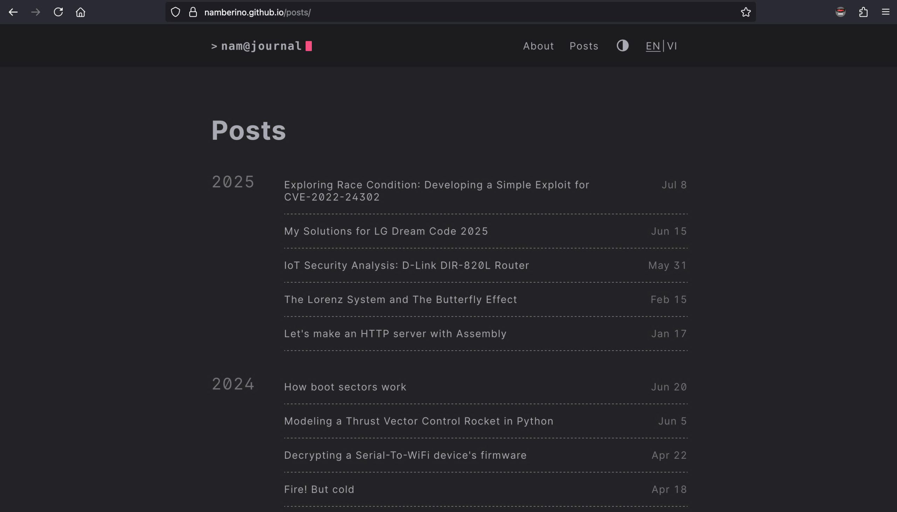Click the browser back arrow
This screenshot has height=512, width=897.
[x=13, y=12]
